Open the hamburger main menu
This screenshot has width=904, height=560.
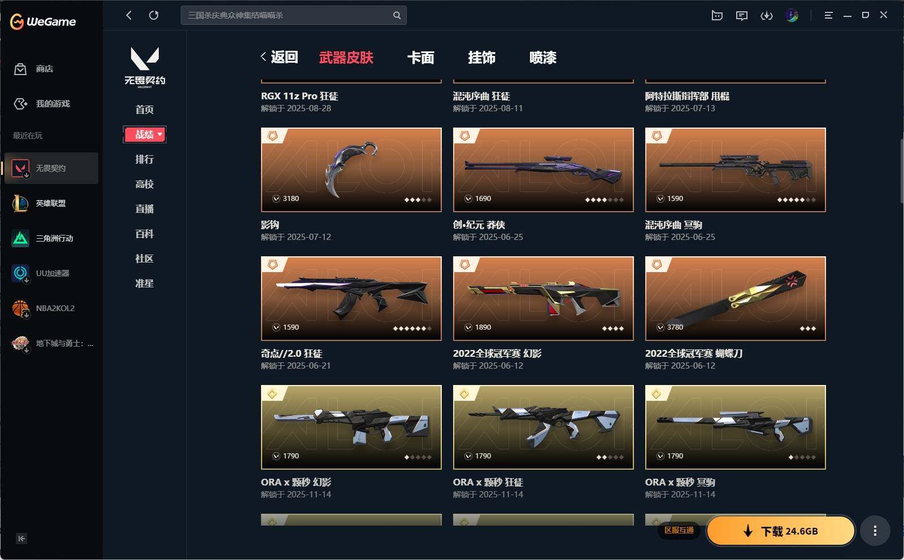[828, 16]
